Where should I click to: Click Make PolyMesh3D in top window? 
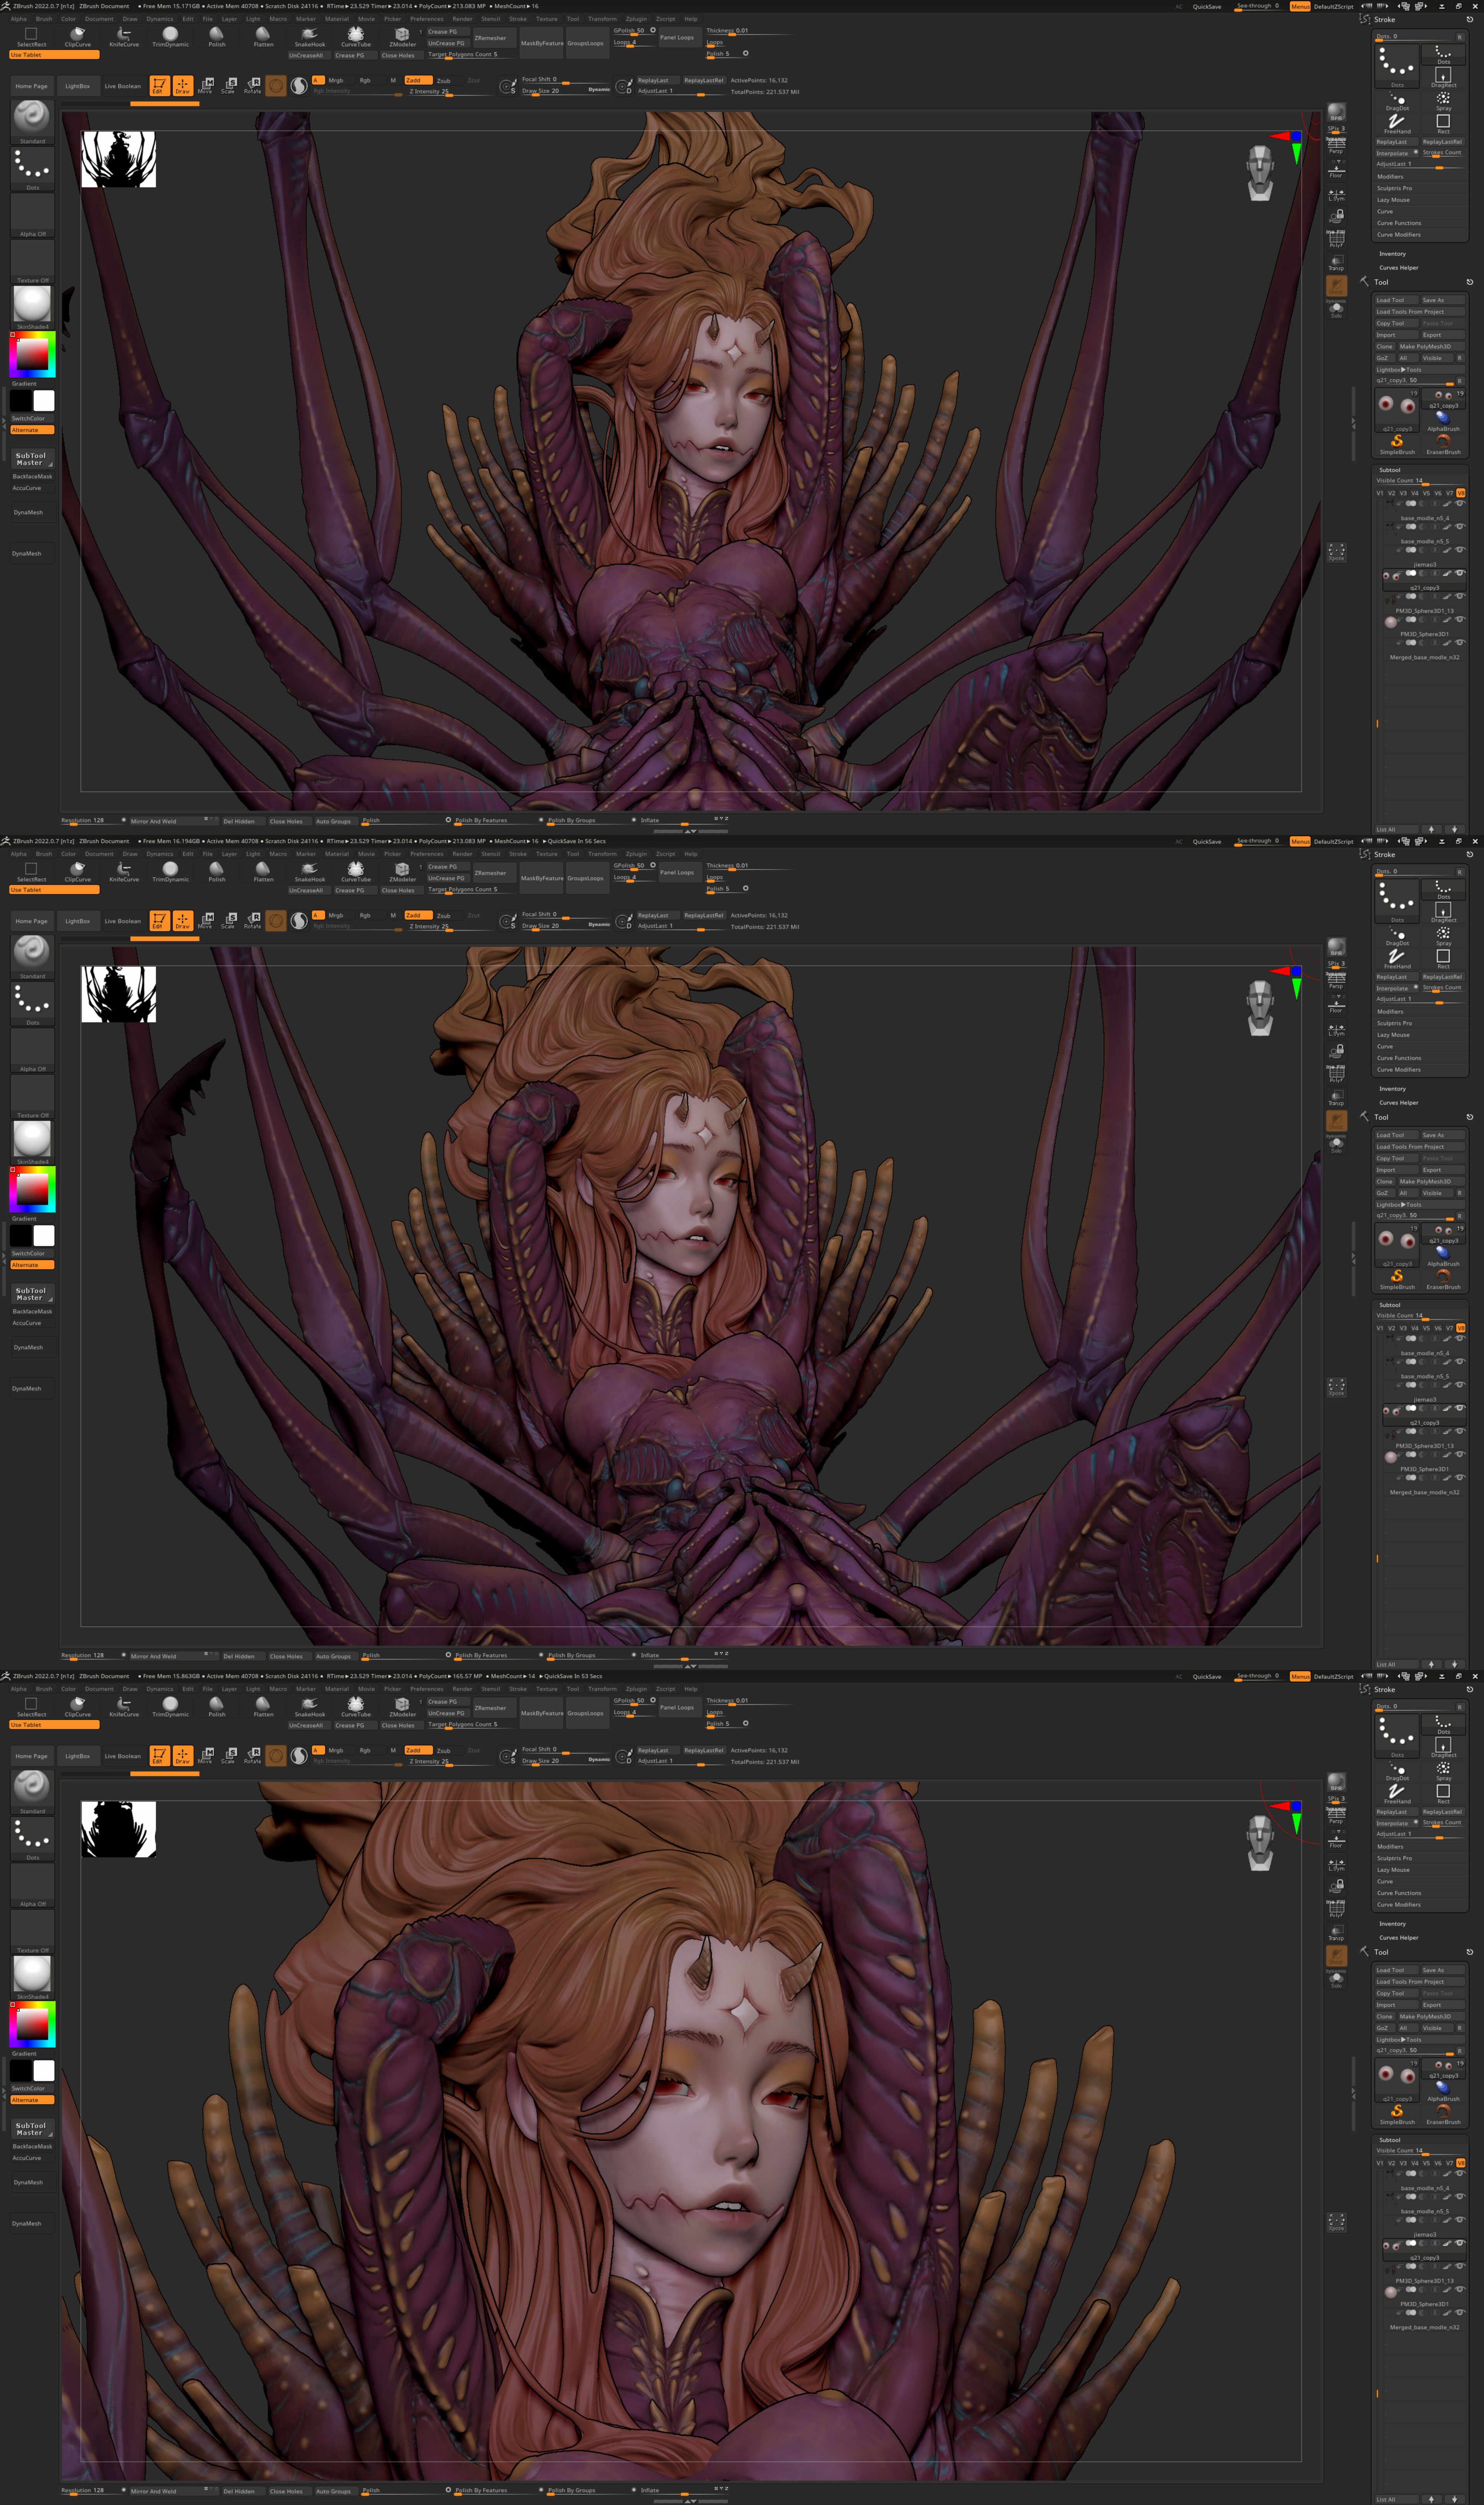(1425, 346)
